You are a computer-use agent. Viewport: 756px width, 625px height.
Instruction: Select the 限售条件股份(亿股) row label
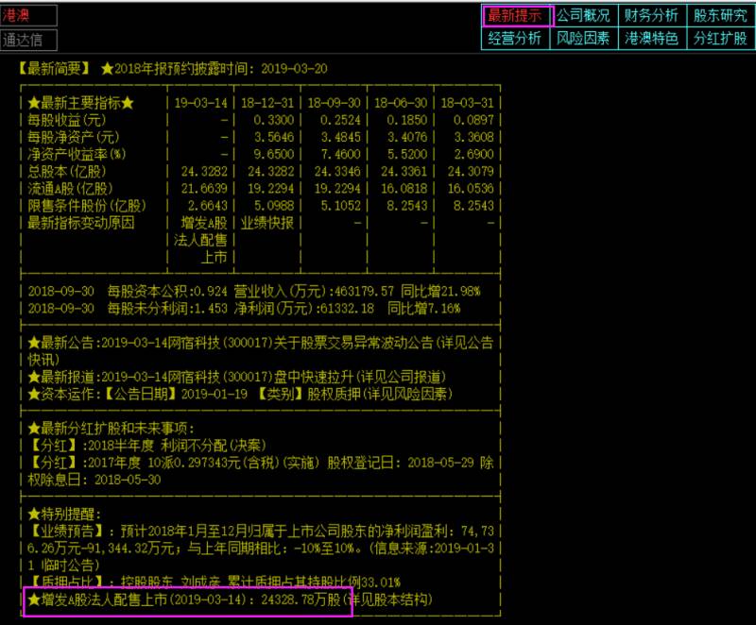click(x=87, y=206)
